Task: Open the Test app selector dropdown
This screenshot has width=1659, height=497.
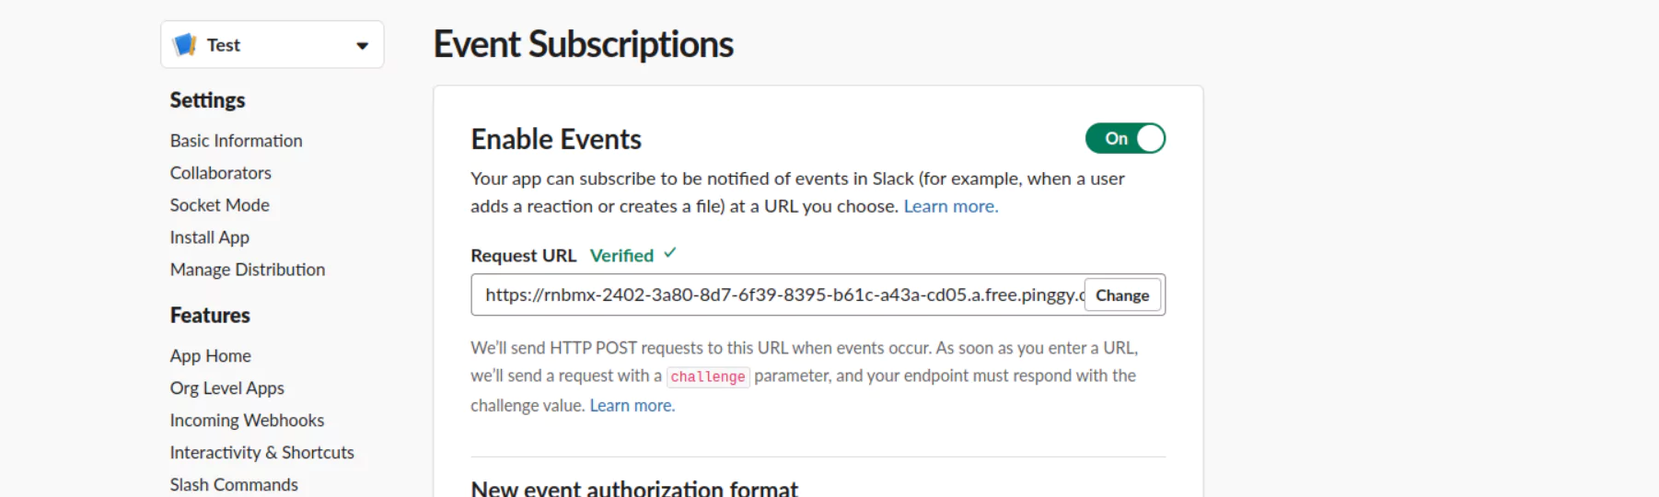Action: [x=272, y=44]
